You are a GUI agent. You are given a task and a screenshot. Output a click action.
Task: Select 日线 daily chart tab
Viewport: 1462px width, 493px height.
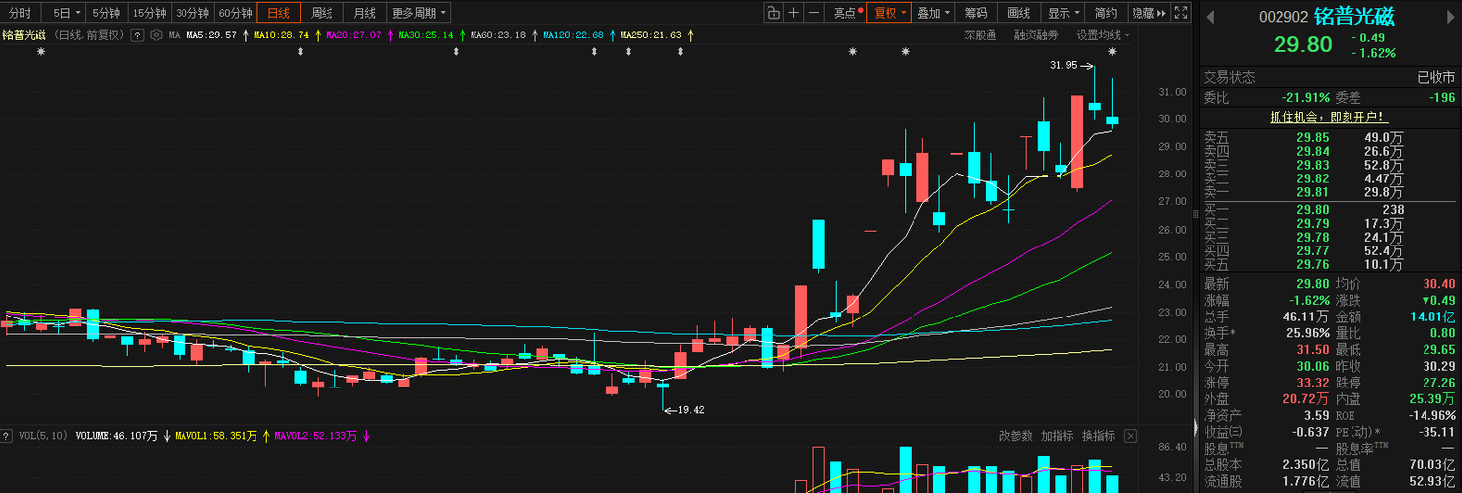279,13
